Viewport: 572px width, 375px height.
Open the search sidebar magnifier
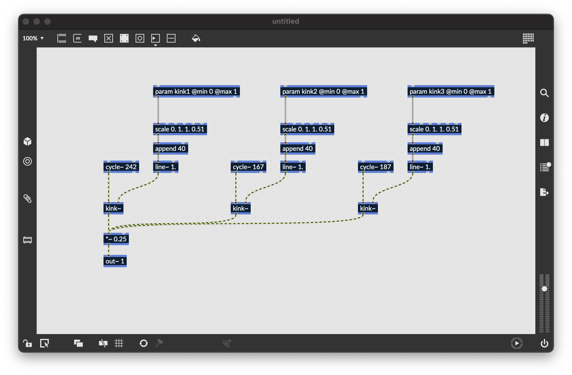point(544,93)
